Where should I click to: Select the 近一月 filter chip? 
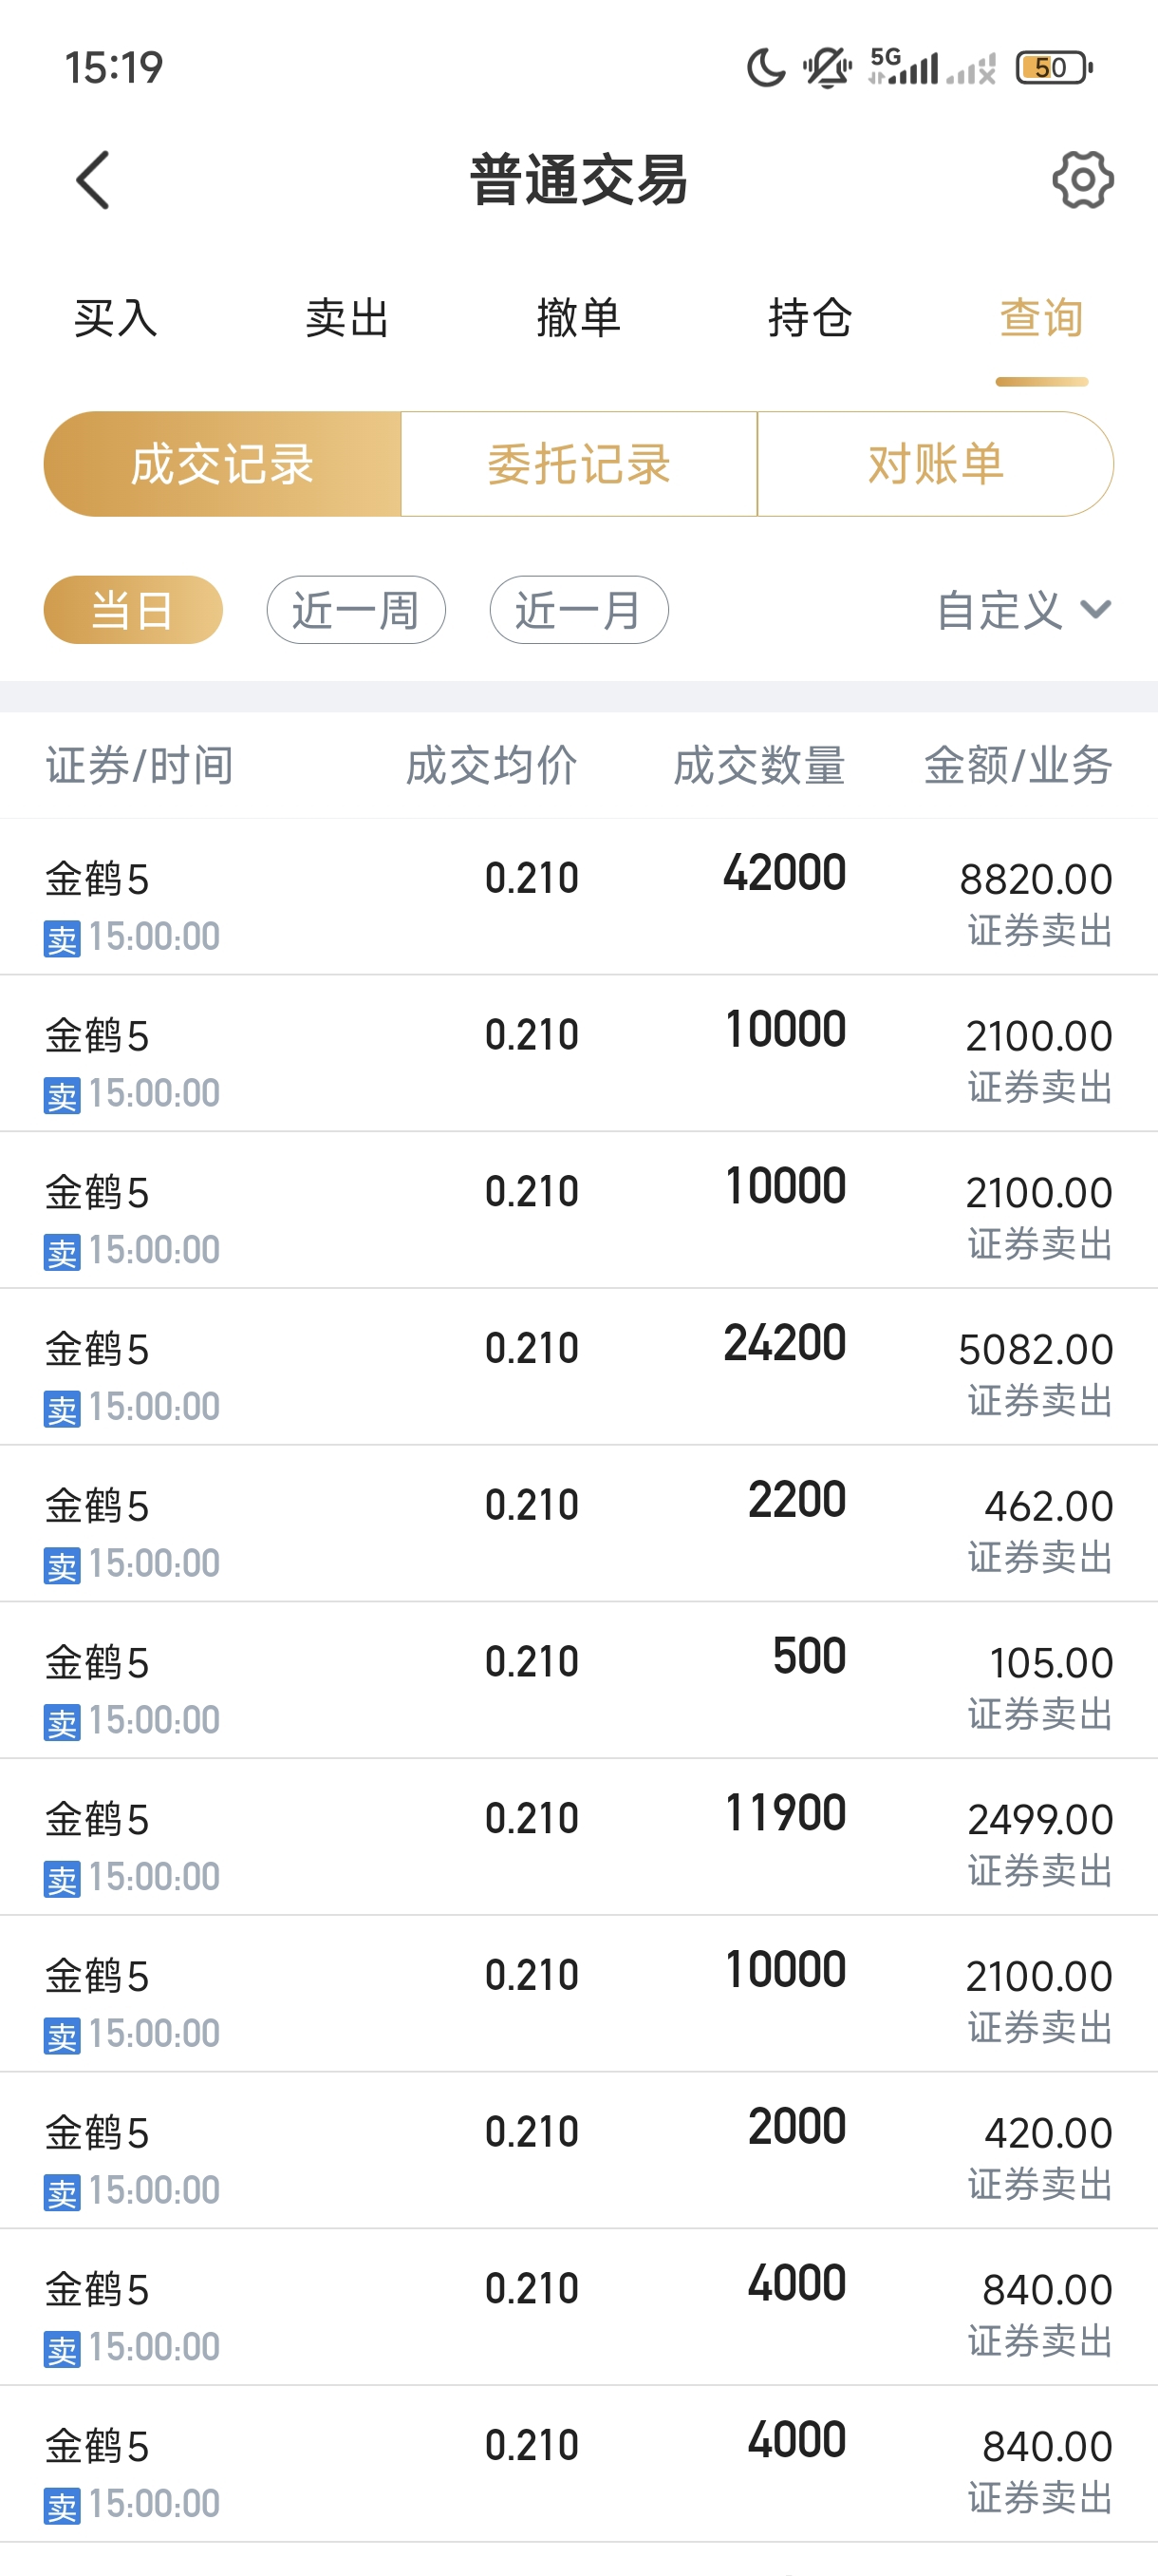pos(578,610)
